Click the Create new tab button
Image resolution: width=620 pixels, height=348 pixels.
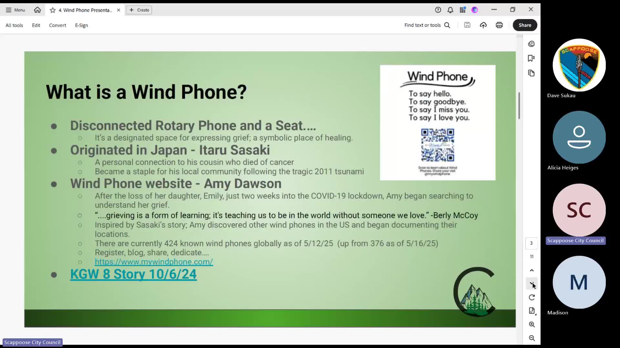click(x=139, y=10)
